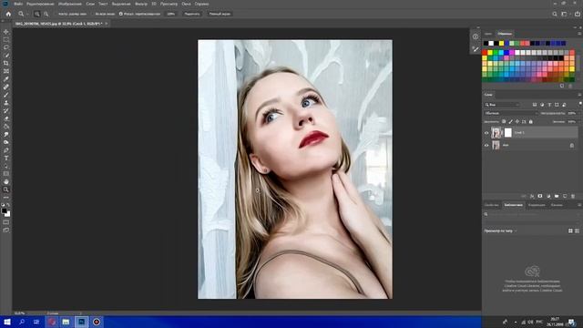Toggle the scrubby zoom checkbox
The width and height of the screenshot is (583, 328).
[x=120, y=14]
